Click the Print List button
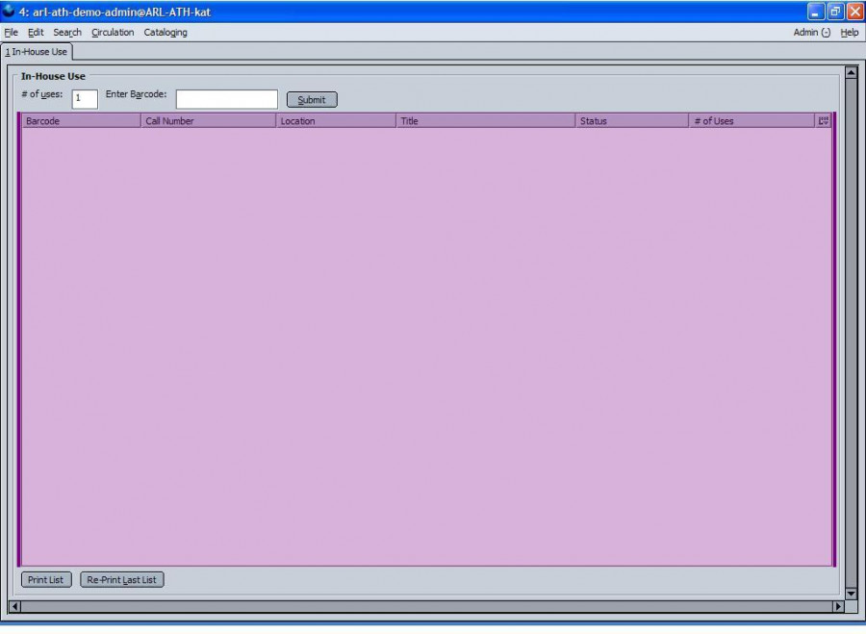This screenshot has width=866, height=634. 46,580
